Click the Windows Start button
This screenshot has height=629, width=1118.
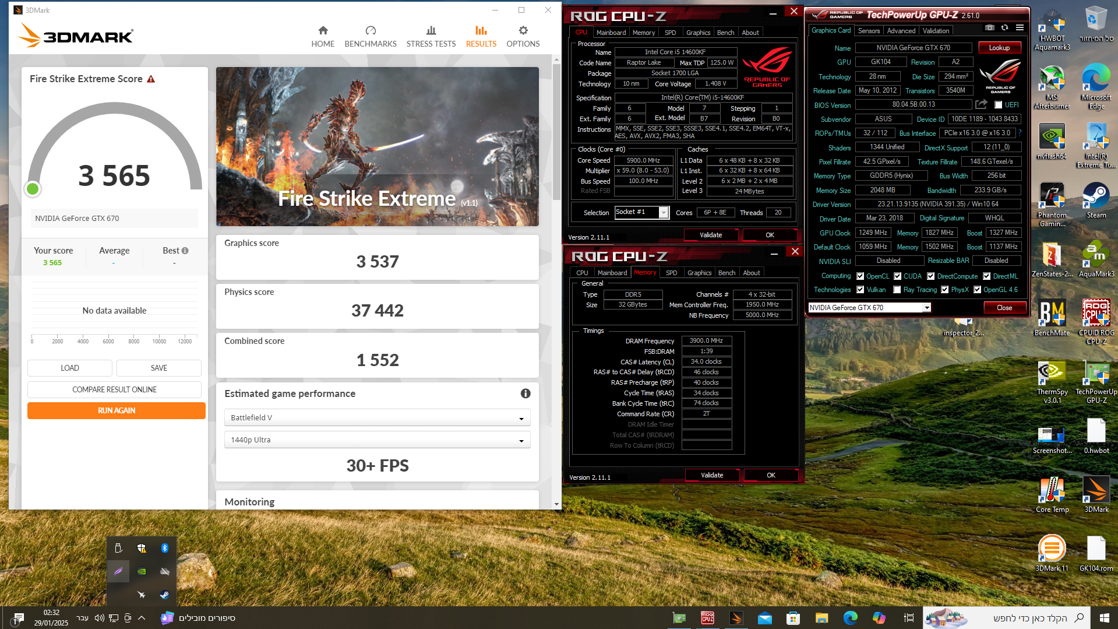(1104, 618)
